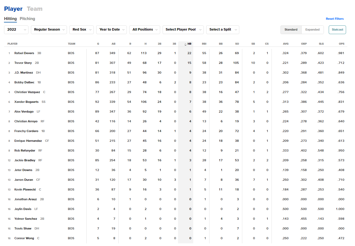Open Rafael Devers player page
Image resolution: width=355 pixels, height=246 pixels.
(x=24, y=53)
